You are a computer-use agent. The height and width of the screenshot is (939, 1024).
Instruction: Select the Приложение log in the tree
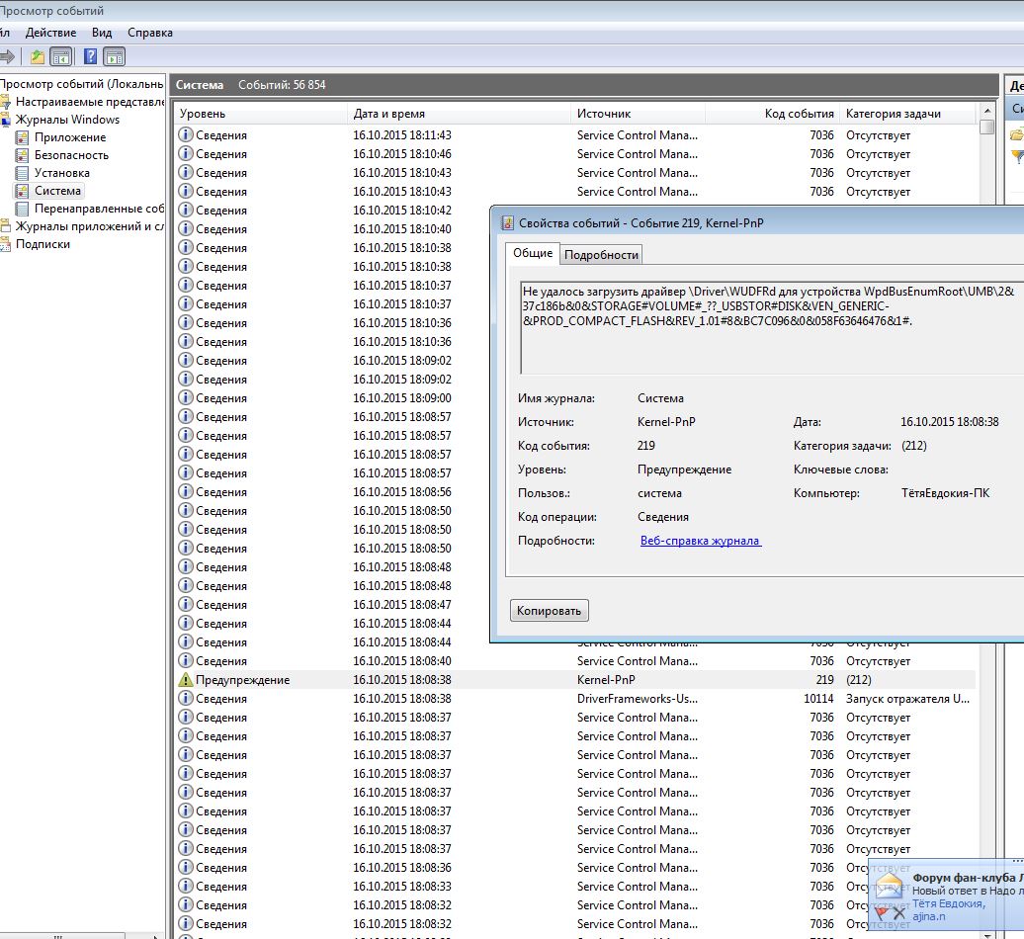click(69, 137)
